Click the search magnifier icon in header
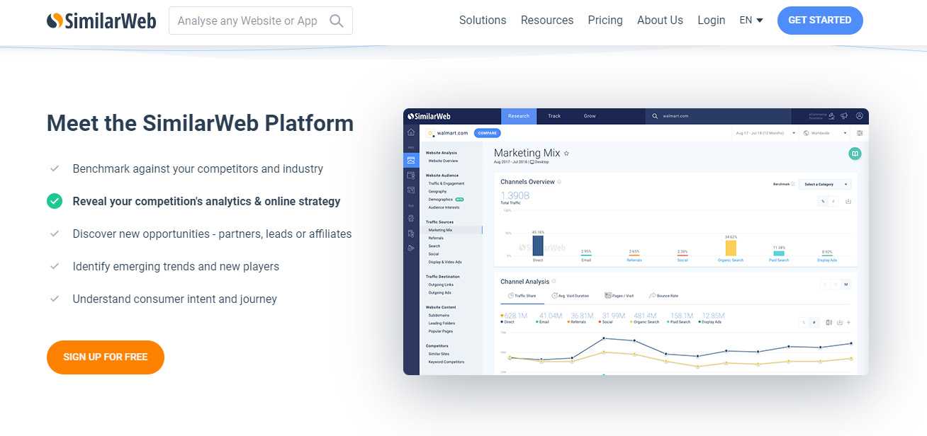Viewport: 927px width, 436px height. (336, 21)
